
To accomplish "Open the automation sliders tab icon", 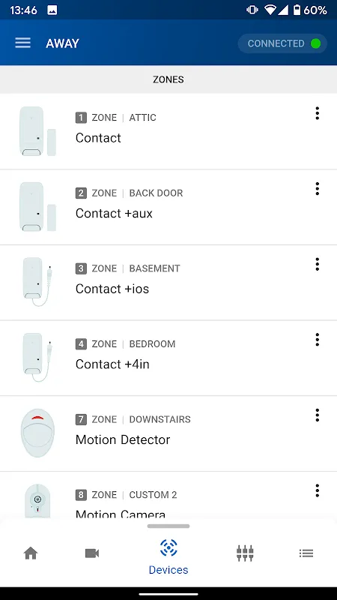I will click(245, 553).
